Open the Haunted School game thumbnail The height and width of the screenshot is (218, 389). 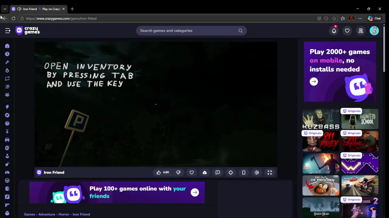point(360,119)
